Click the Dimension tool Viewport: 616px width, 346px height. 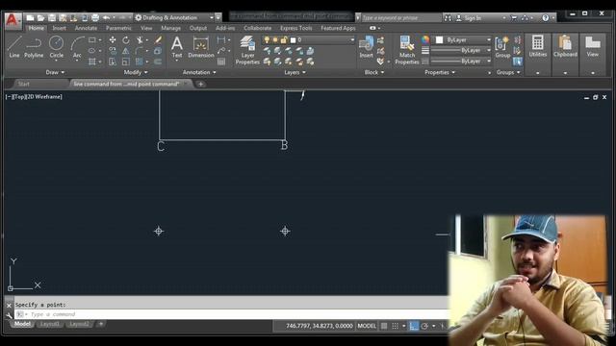coord(201,47)
